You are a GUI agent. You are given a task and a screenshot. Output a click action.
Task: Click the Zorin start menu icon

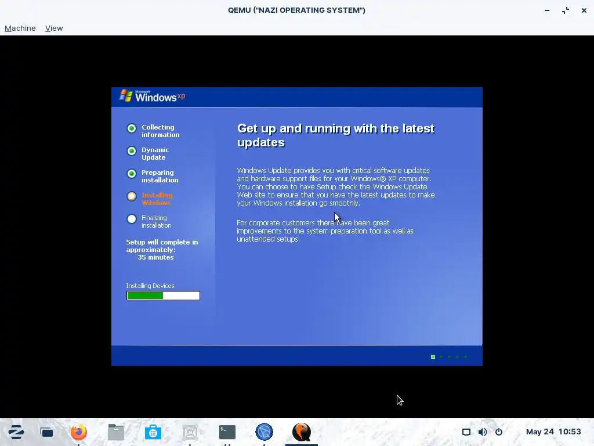(16, 432)
